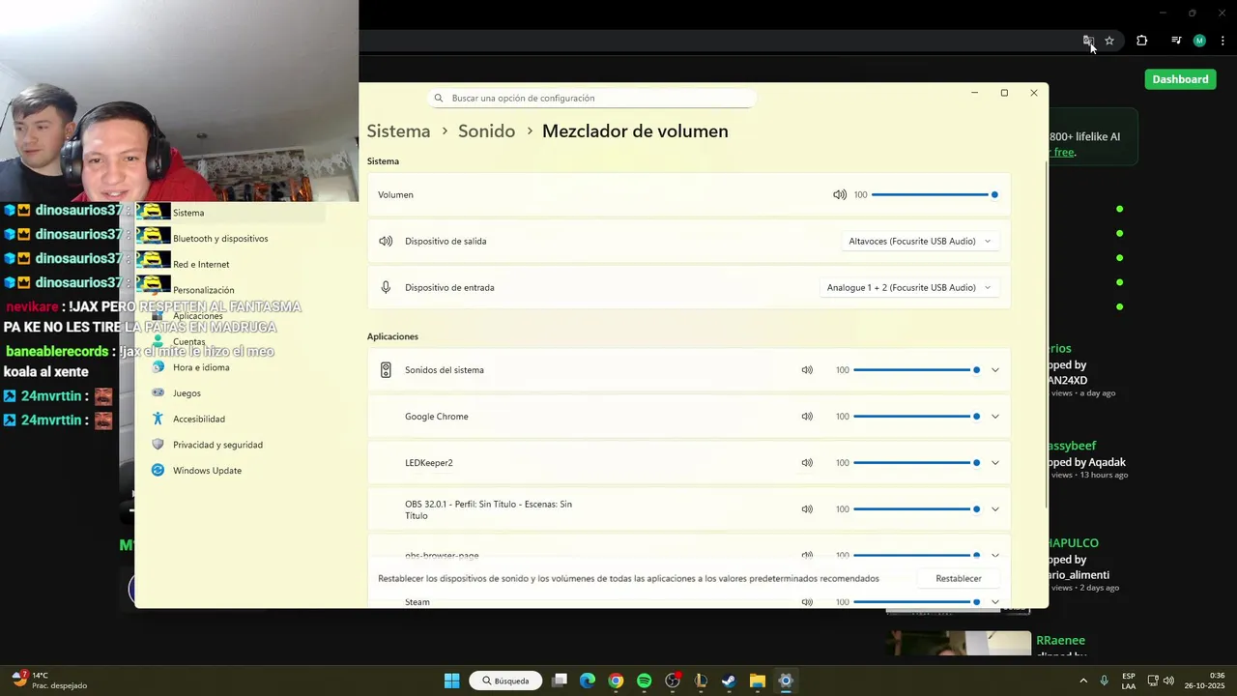Open OBS Studio from taskbar

673,681
